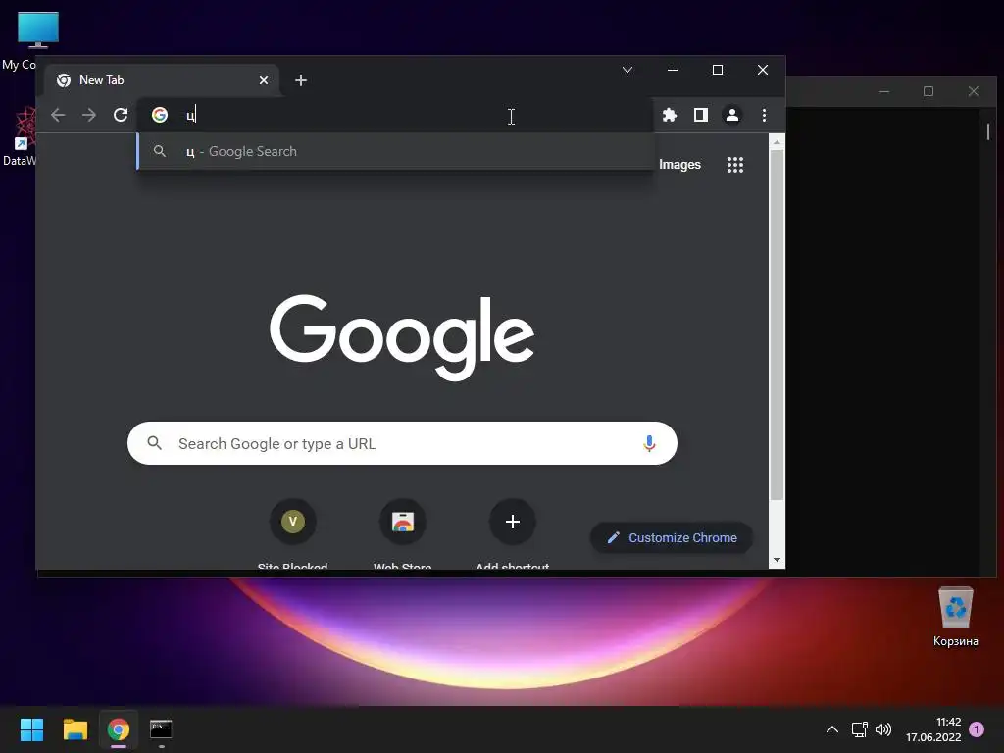Click the Google icon in the address bar
This screenshot has height=753, width=1004.
coord(160,115)
